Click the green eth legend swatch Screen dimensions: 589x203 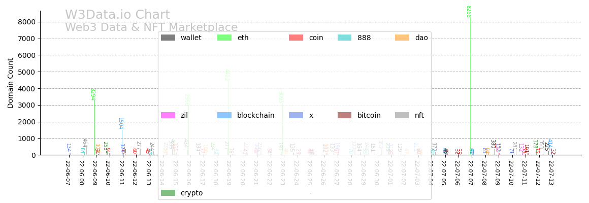(x=224, y=38)
